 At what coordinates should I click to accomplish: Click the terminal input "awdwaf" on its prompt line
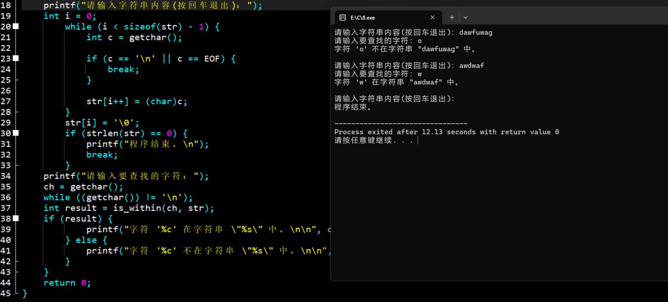[x=471, y=65]
